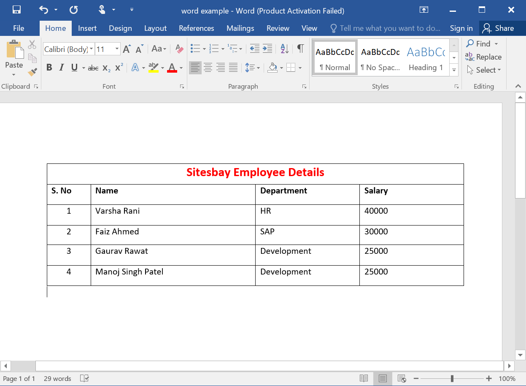Screen dimensions: 526x386
Task: Activate Format Painter brush
Action: coord(32,72)
